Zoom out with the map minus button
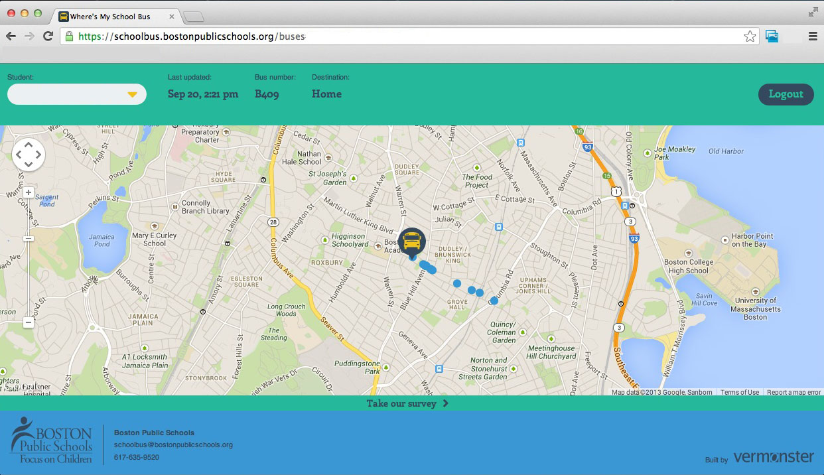Image resolution: width=824 pixels, height=475 pixels. 29,322
